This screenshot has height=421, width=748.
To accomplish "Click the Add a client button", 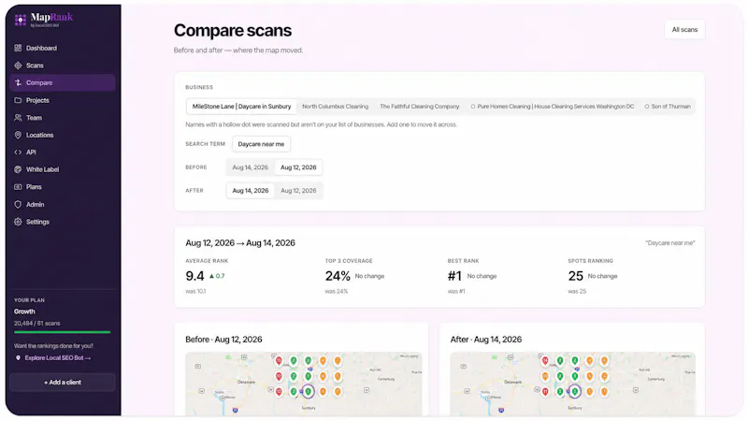I will coord(63,383).
